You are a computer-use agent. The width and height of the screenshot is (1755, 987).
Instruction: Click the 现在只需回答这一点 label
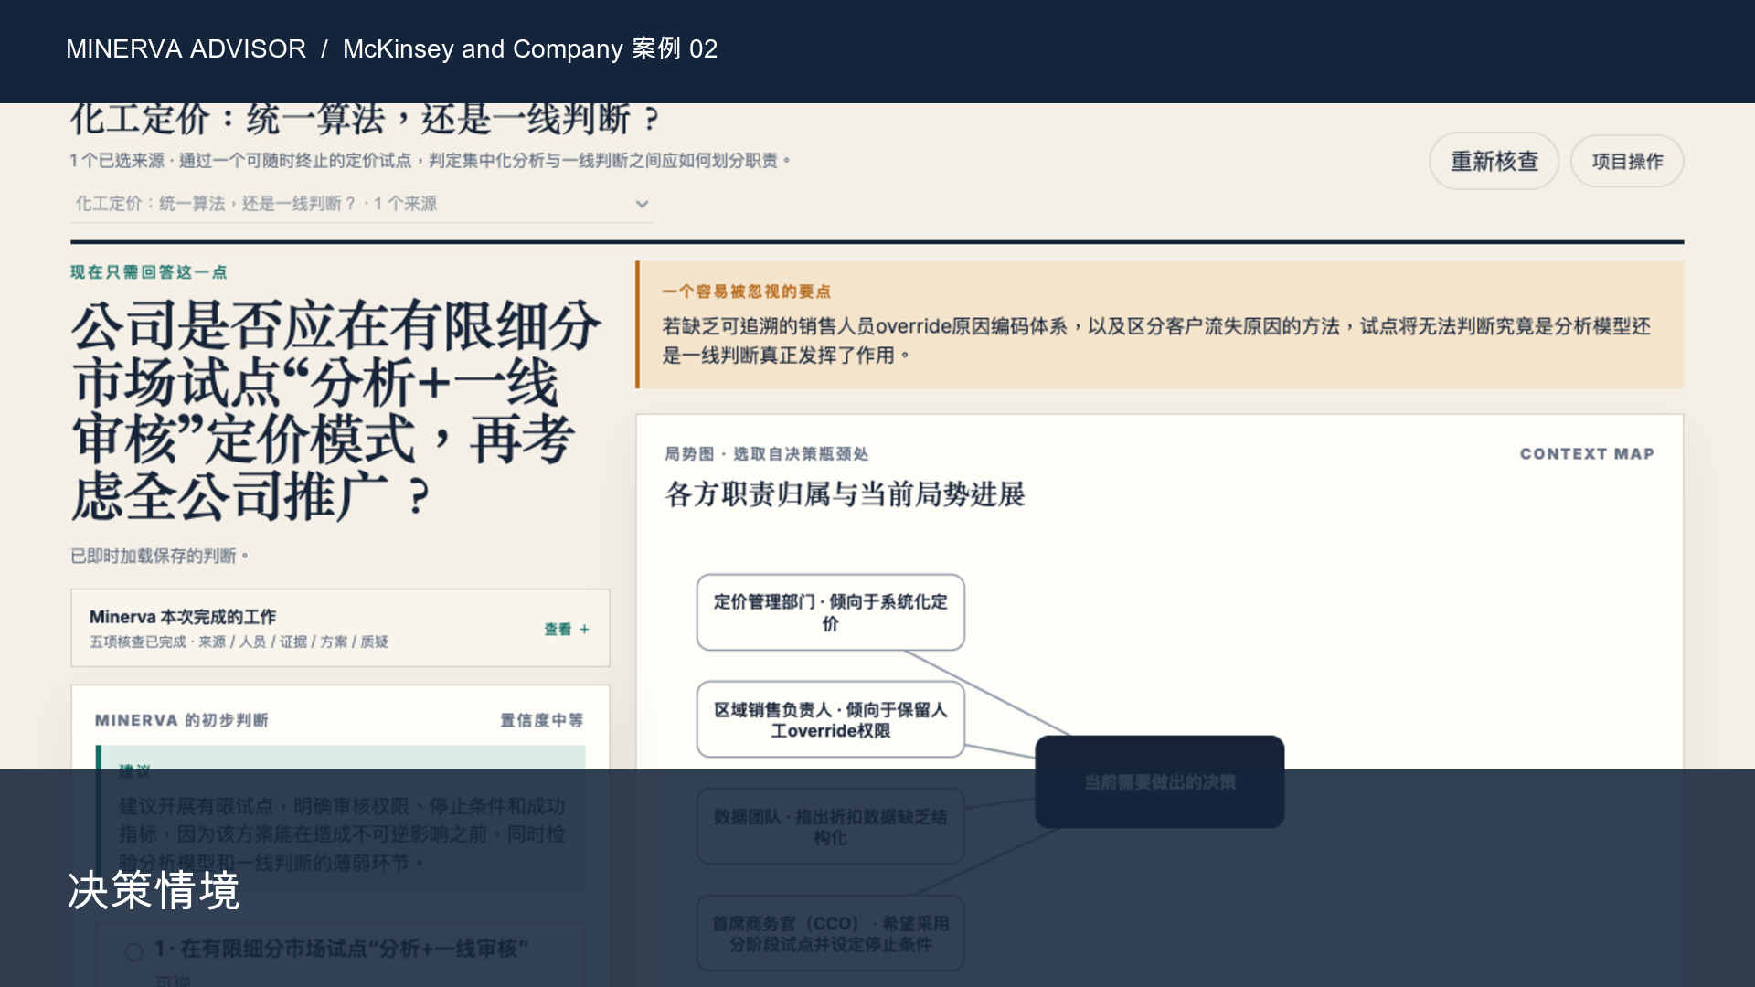pyautogui.click(x=148, y=272)
